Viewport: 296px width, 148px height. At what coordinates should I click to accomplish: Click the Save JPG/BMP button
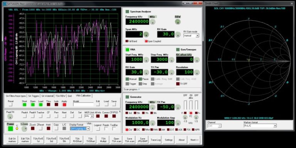[x=143, y=140]
